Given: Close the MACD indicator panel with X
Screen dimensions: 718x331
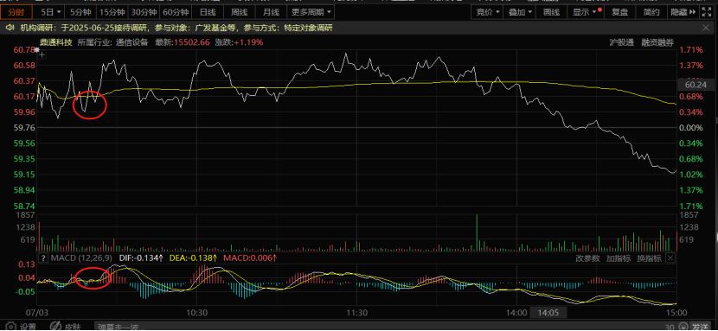Looking at the screenshot, I should pos(670,258).
